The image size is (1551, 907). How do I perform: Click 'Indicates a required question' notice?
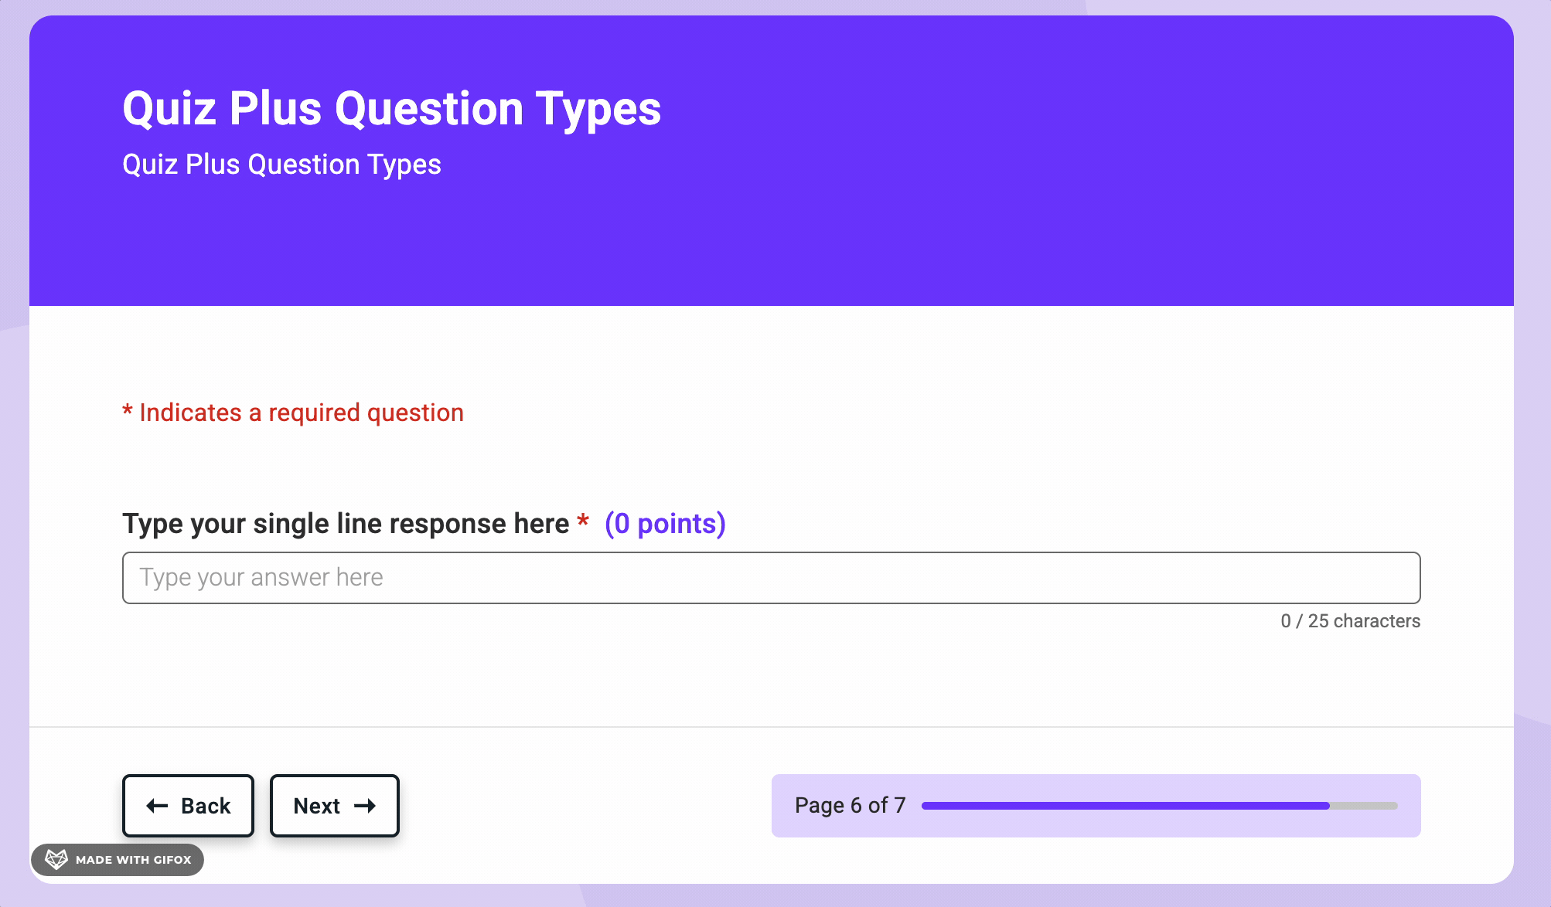click(302, 413)
